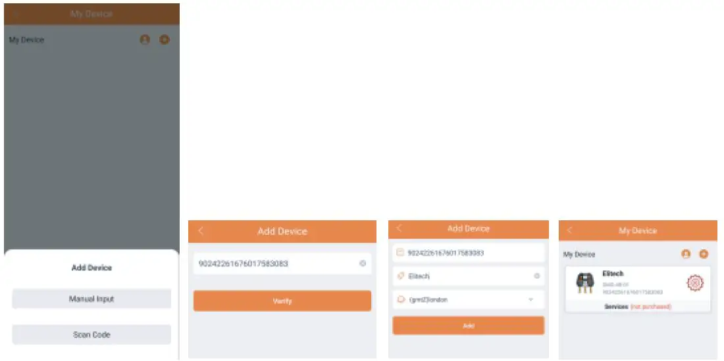
Task: Open the account profile icon above the Elitech card
Action: [686, 254]
